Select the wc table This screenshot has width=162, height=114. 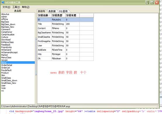click(3, 91)
